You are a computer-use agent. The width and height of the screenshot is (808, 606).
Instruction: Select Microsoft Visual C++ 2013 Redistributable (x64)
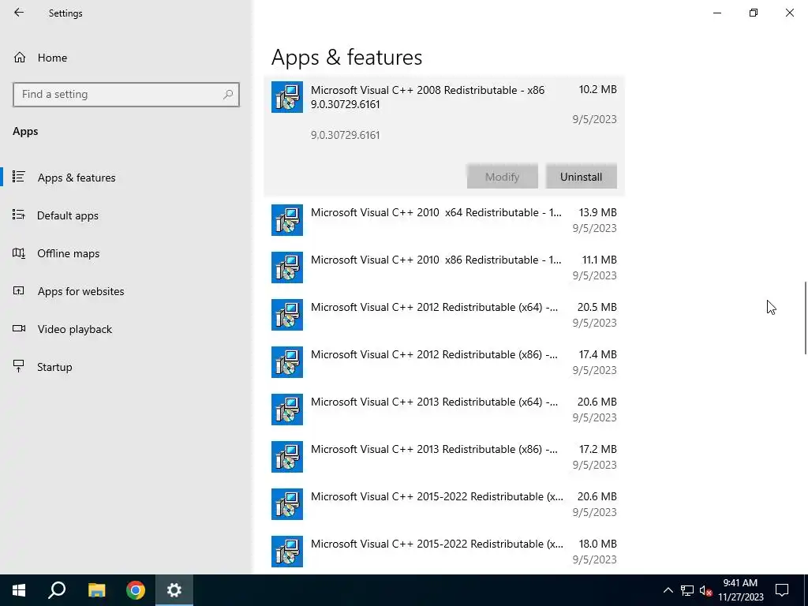[444, 410]
